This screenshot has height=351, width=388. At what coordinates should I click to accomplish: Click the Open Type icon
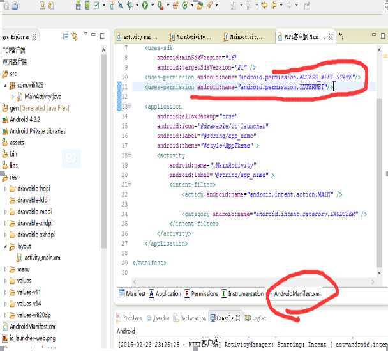click(x=200, y=5)
